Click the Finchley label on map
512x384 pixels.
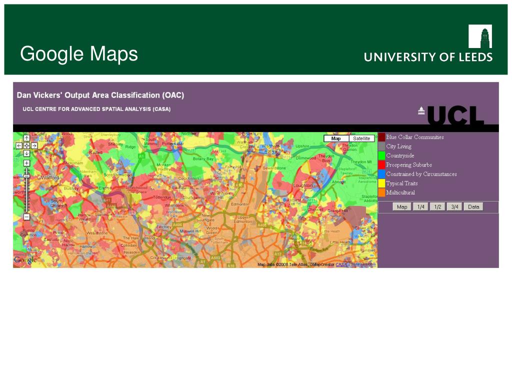(x=164, y=227)
